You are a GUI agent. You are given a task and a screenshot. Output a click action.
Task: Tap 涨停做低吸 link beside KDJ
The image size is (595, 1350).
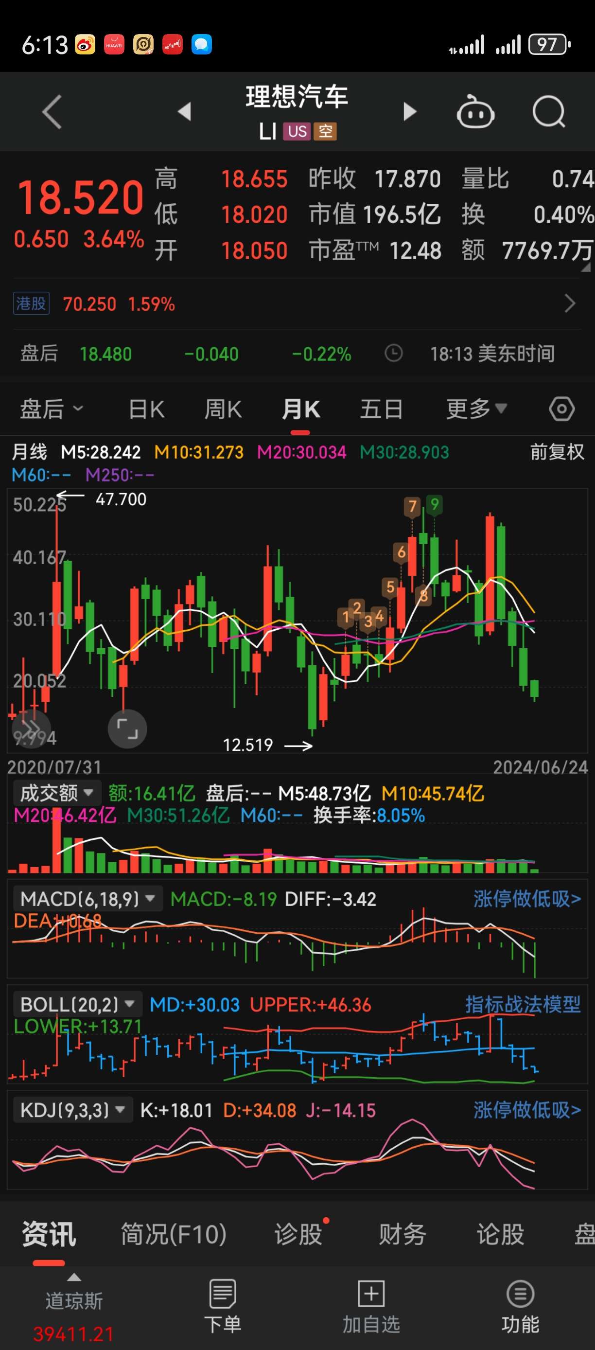527,1110
